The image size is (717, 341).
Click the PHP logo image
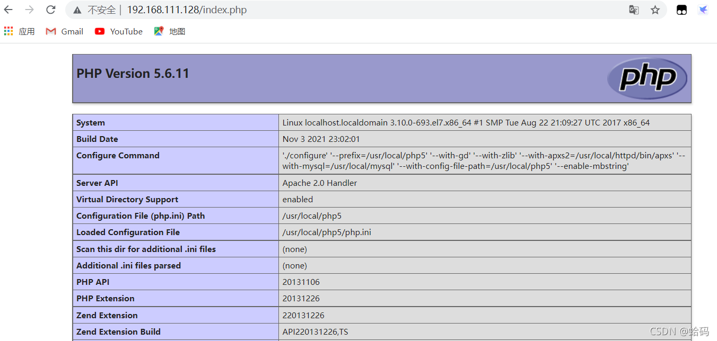647,78
